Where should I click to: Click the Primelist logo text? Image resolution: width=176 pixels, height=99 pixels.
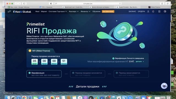tap(35, 24)
